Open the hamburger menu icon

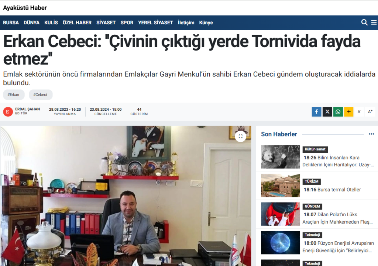pyautogui.click(x=374, y=23)
